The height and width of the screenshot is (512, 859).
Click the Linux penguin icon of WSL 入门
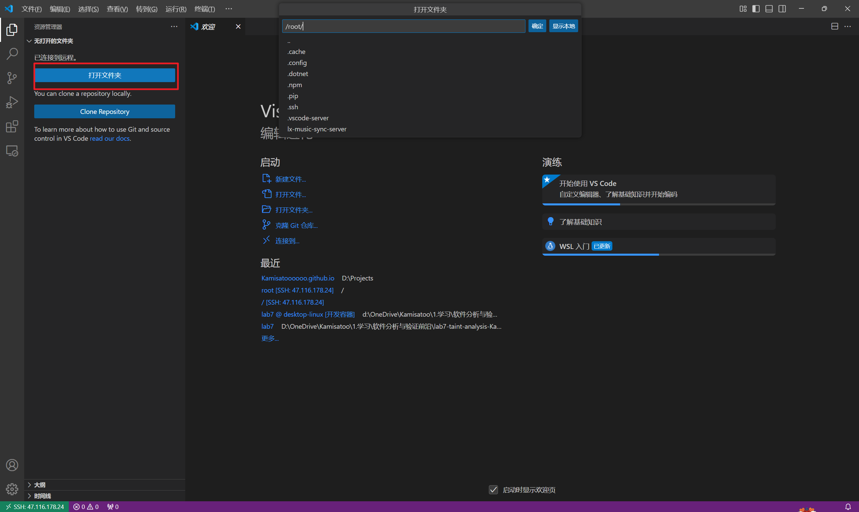[550, 246]
